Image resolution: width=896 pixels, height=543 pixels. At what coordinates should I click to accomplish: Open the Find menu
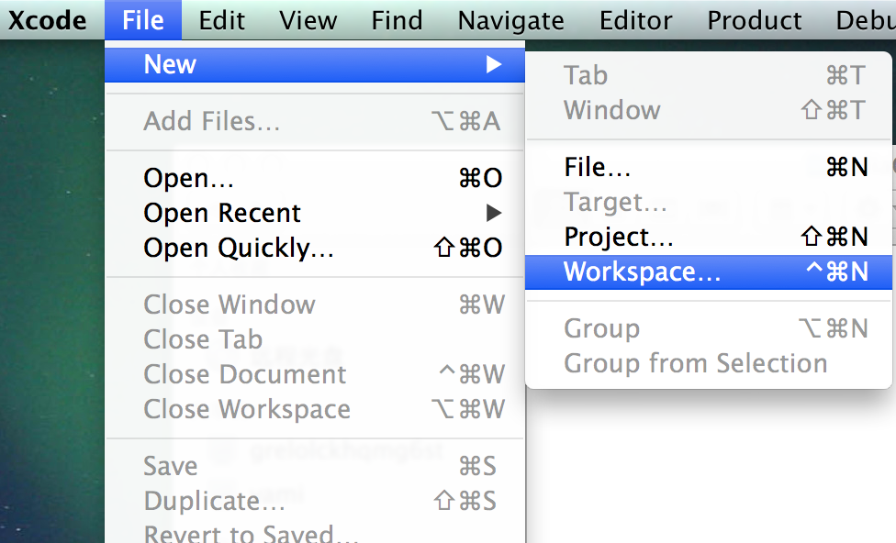tap(398, 20)
